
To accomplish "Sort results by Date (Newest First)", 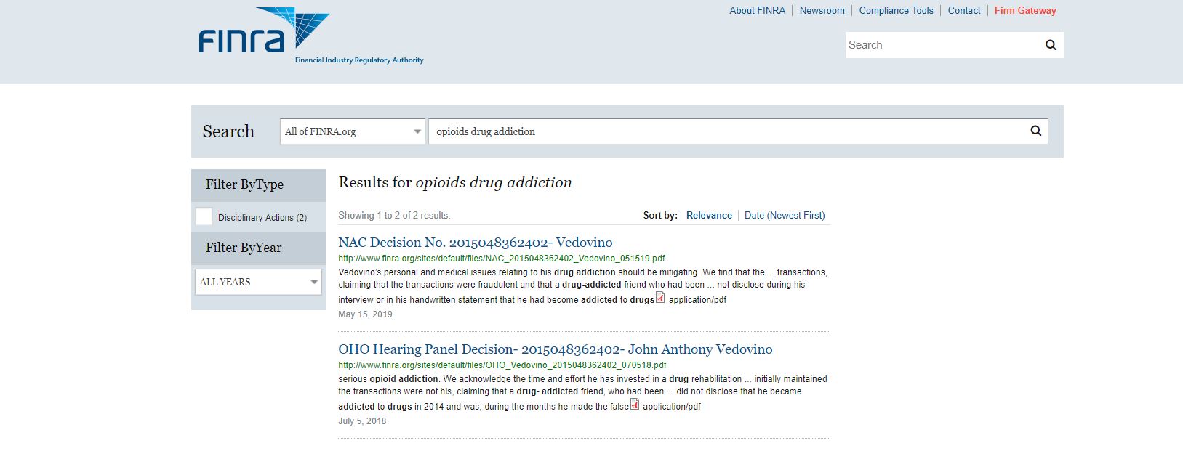I will (785, 215).
